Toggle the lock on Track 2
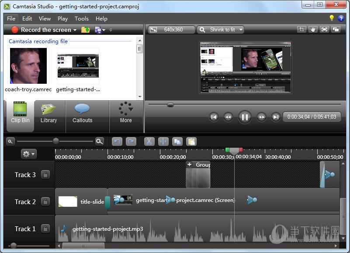 (45, 202)
